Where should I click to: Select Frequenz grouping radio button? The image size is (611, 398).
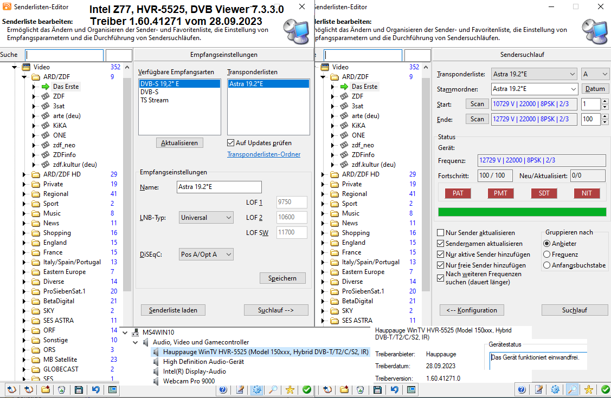[x=546, y=255]
